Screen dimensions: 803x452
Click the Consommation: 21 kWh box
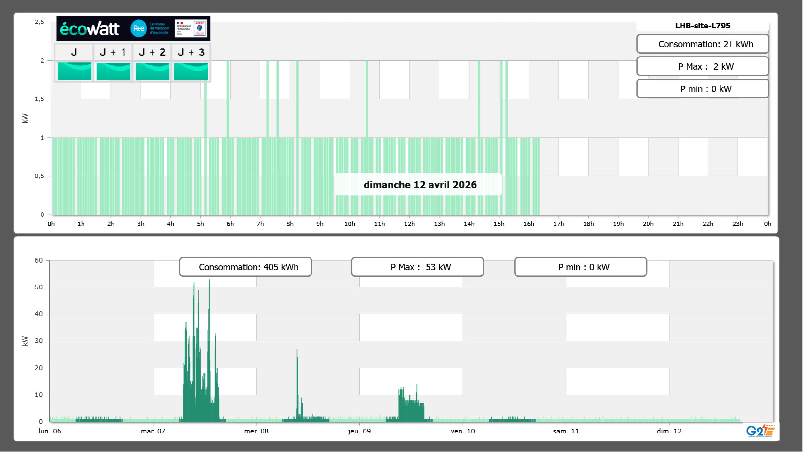703,44
